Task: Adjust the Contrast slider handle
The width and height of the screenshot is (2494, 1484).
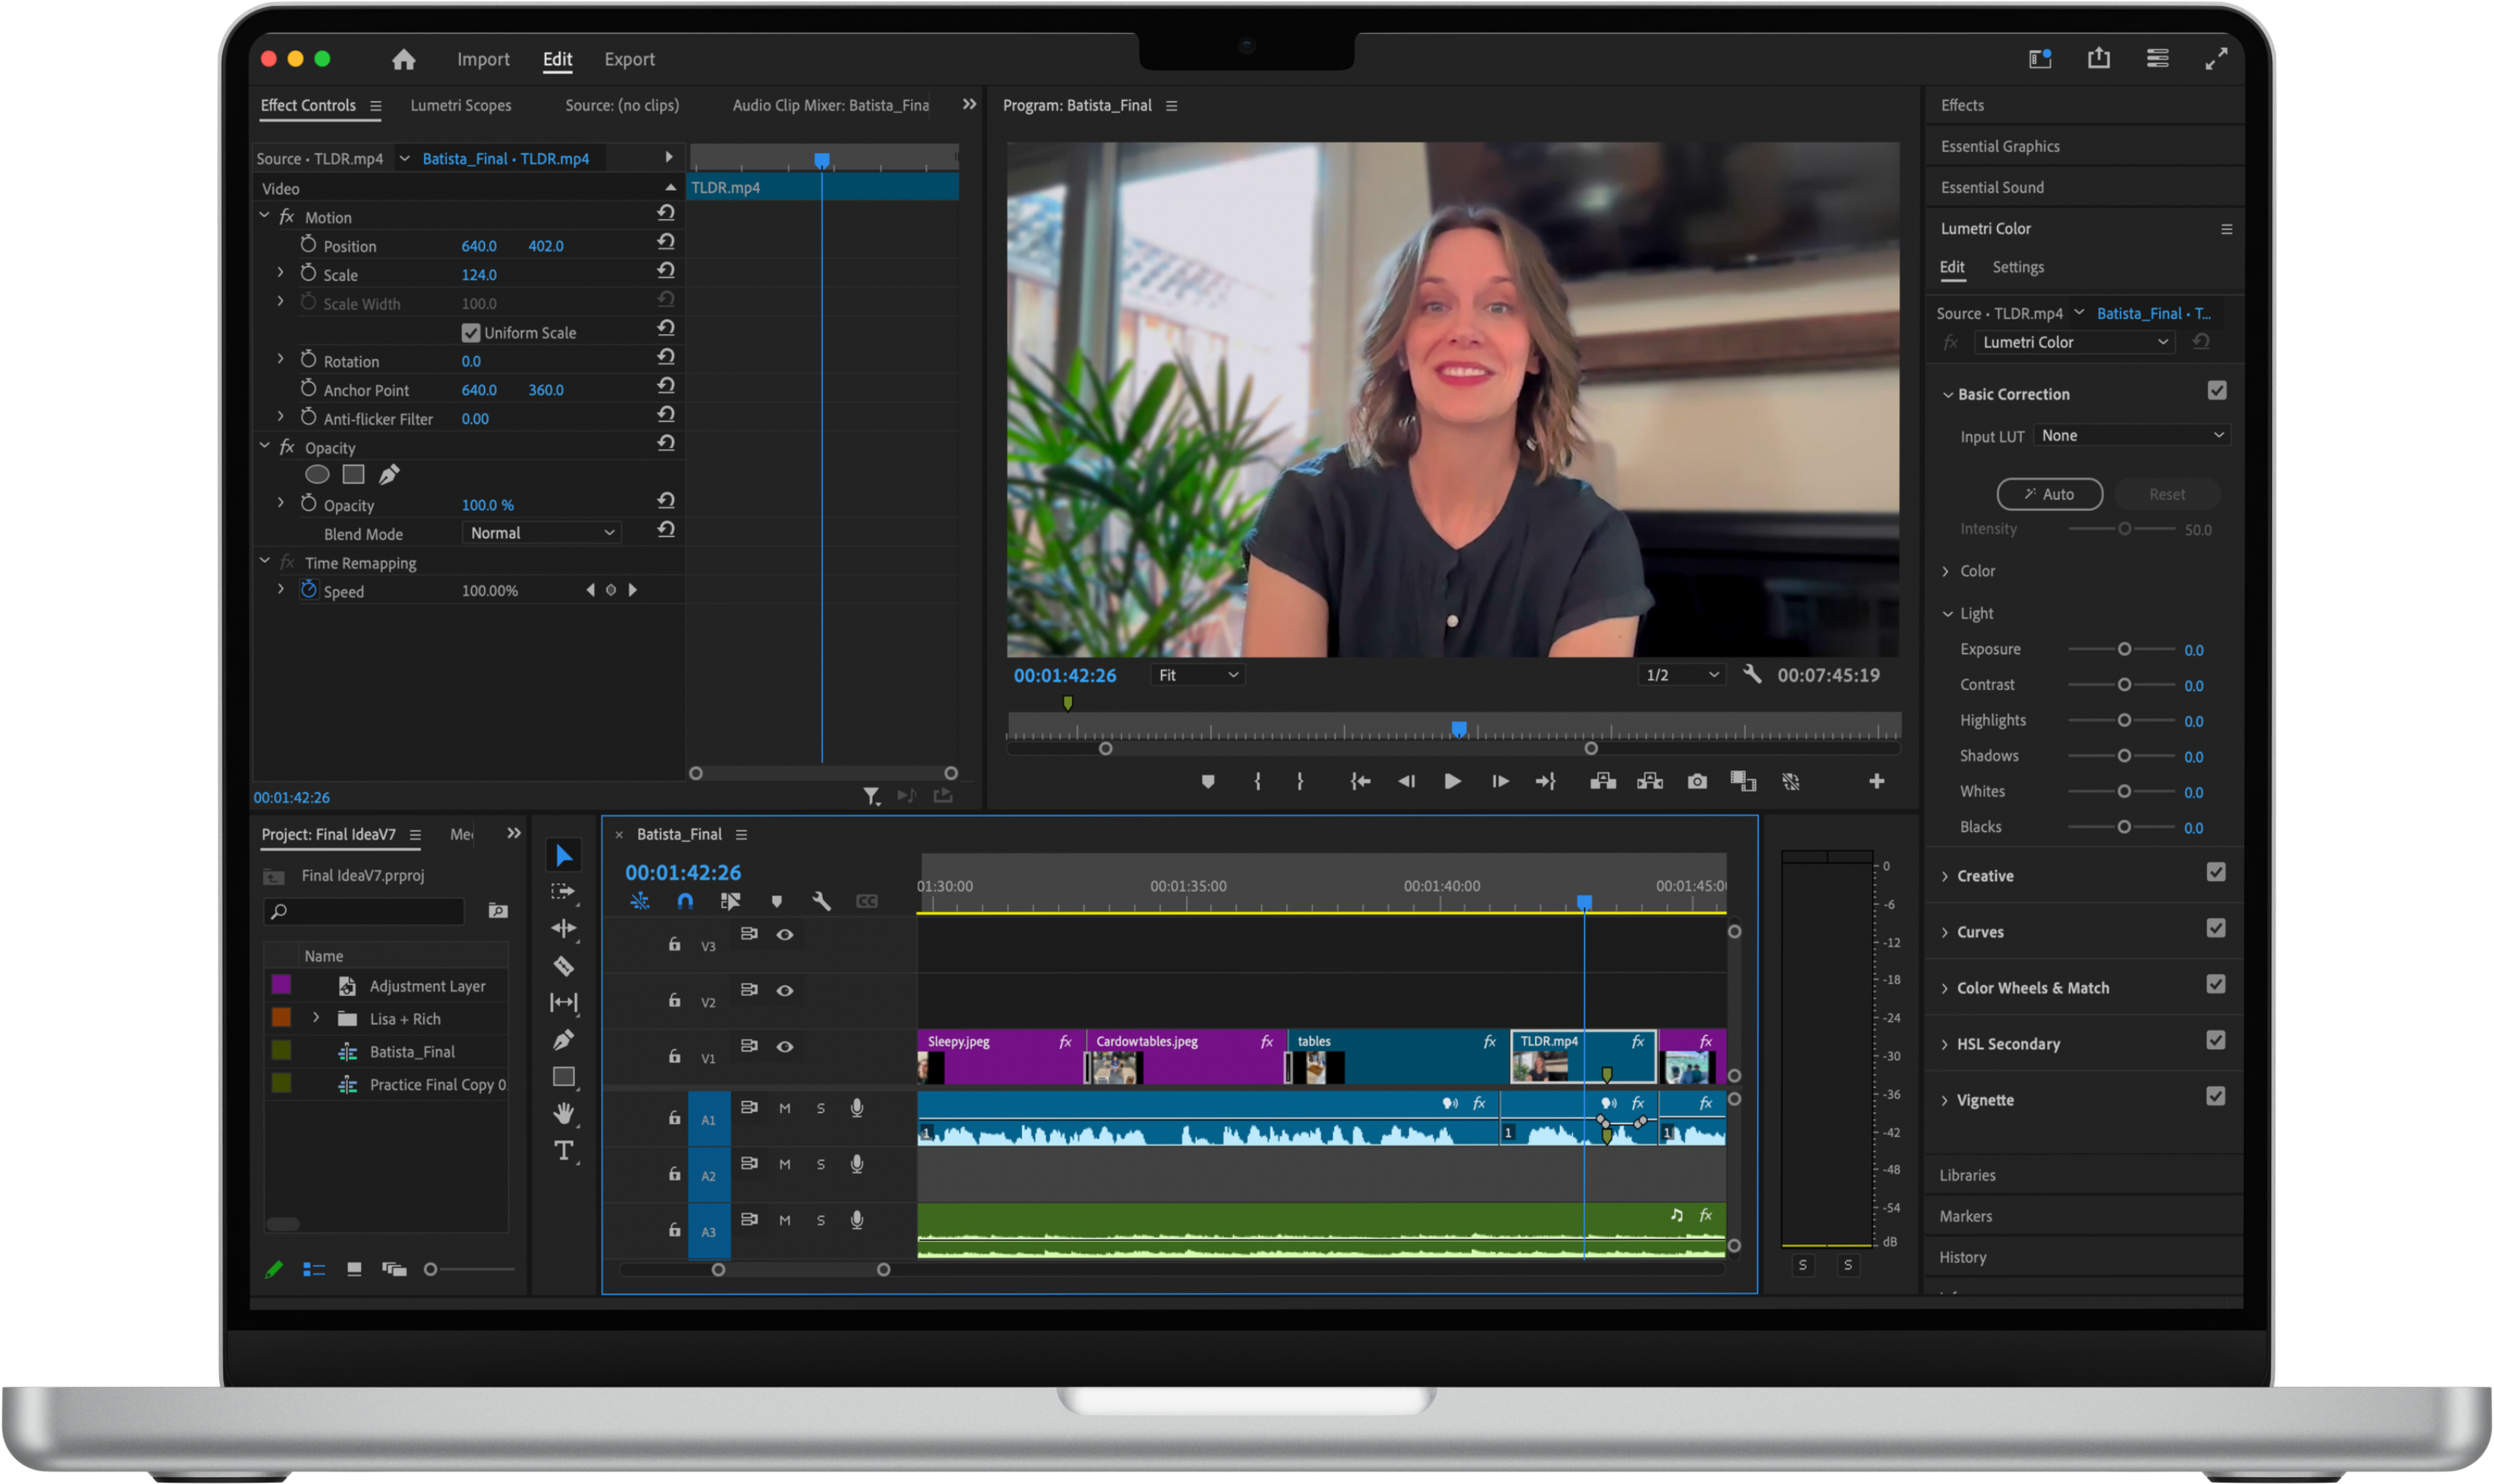Action: click(x=2124, y=685)
